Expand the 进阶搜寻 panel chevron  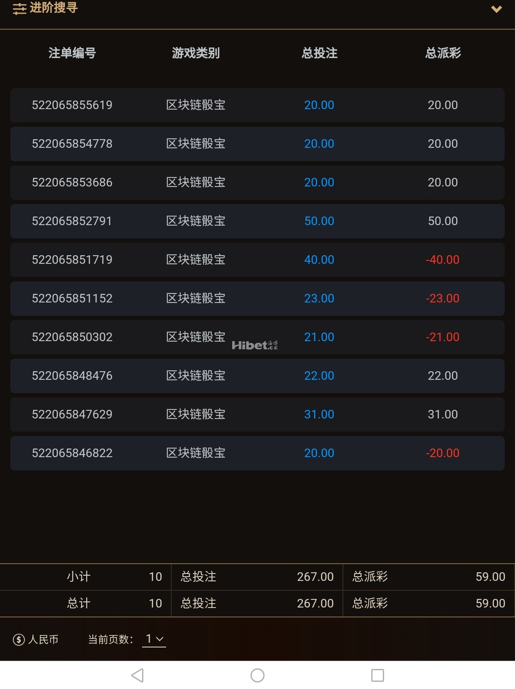(497, 9)
